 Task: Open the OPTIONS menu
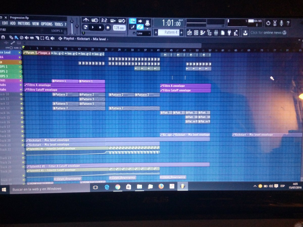(47, 24)
